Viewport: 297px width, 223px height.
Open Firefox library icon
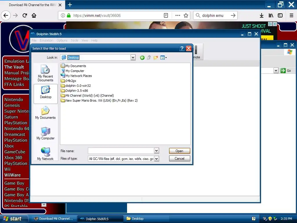(x=271, y=15)
